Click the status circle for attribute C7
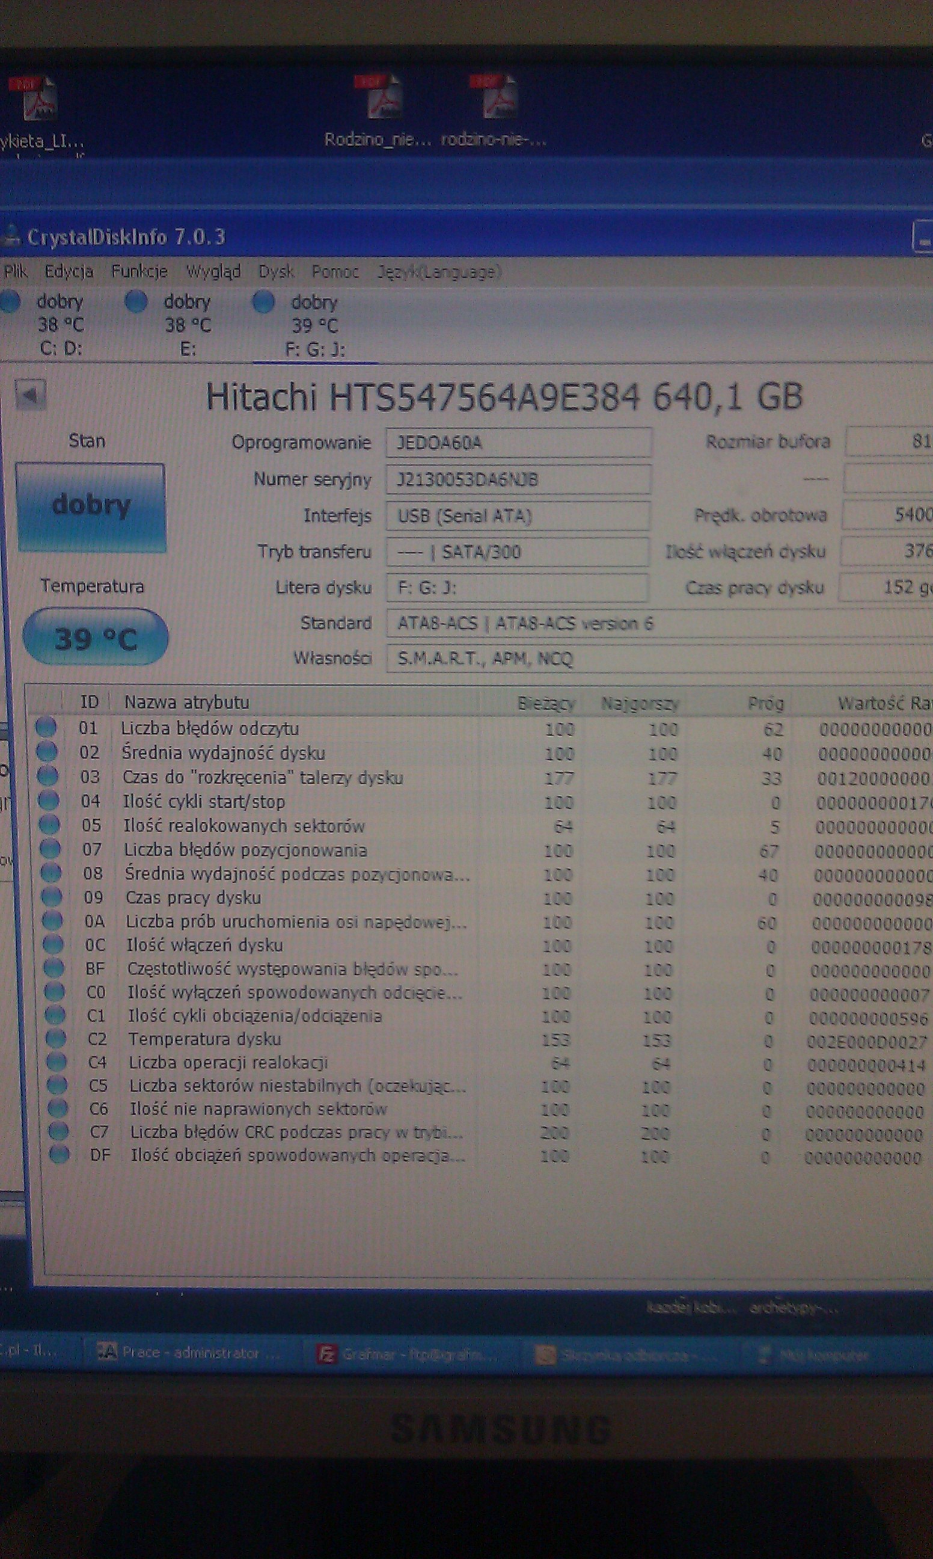This screenshot has height=1559, width=933. click(x=58, y=1131)
